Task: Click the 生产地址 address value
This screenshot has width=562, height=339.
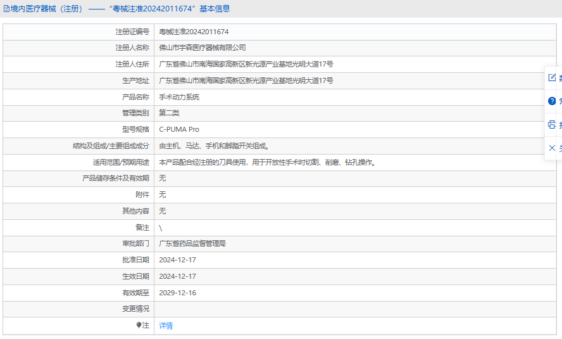Action: click(246, 80)
